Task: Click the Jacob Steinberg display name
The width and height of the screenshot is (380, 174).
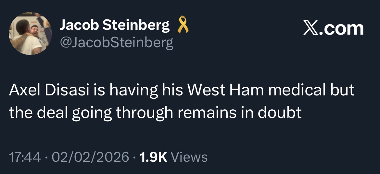Action: tap(115, 26)
